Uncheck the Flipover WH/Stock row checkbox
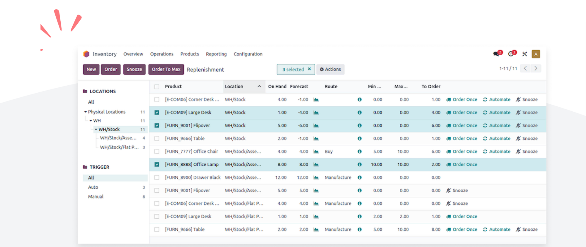 click(157, 126)
